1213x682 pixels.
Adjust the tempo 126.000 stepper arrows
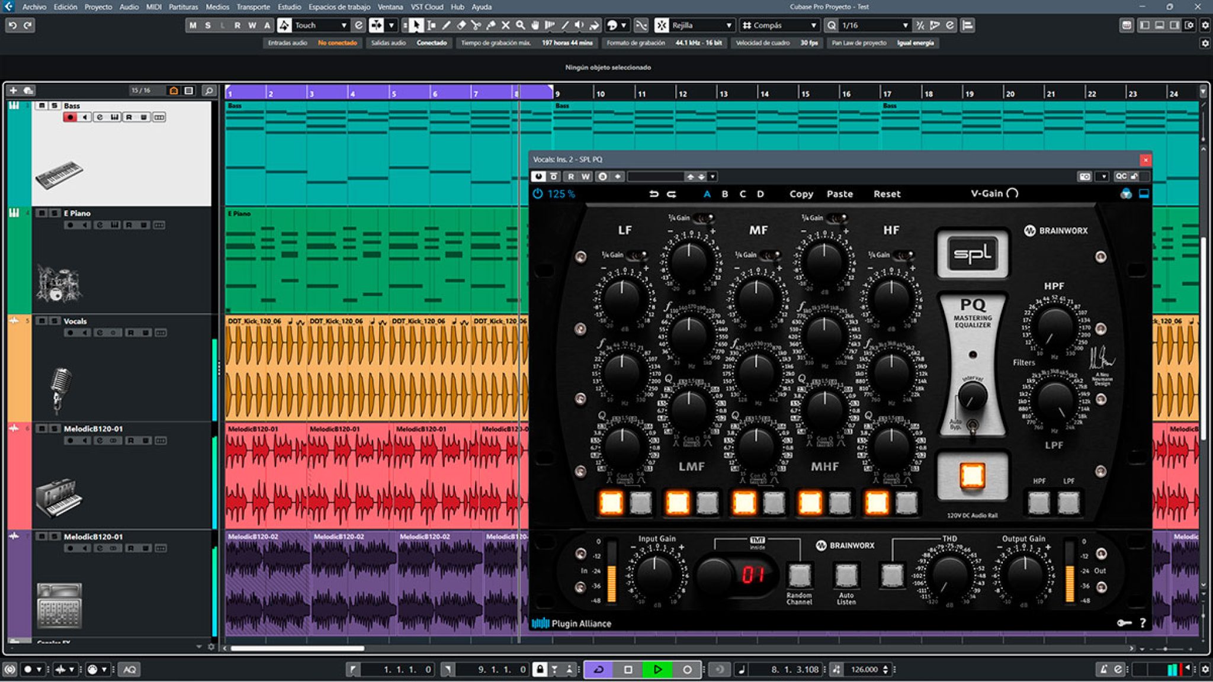pos(885,670)
